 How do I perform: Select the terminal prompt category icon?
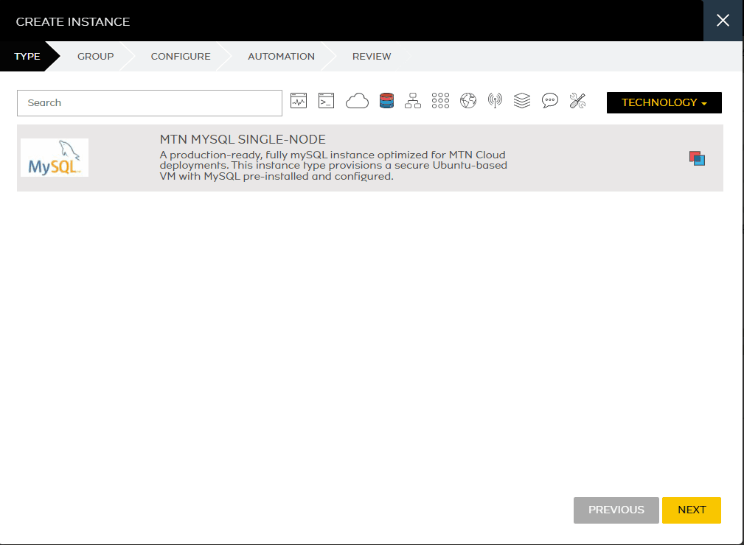coord(326,100)
